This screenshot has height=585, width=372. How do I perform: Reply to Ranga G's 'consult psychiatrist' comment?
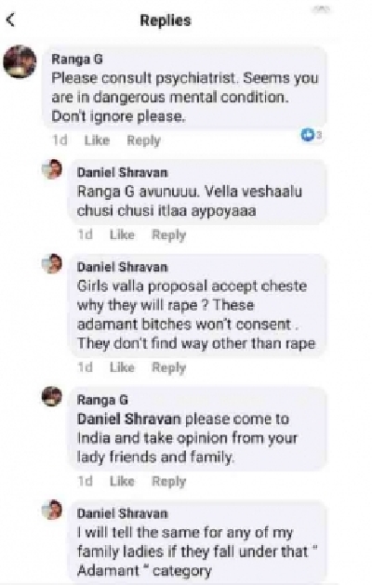[x=143, y=140]
